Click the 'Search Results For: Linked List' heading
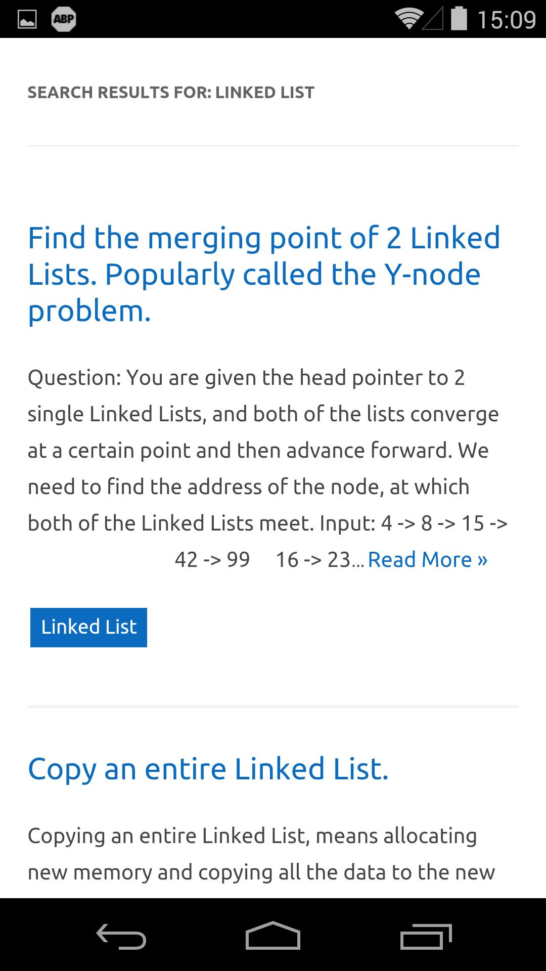The height and width of the screenshot is (971, 546). coord(171,93)
